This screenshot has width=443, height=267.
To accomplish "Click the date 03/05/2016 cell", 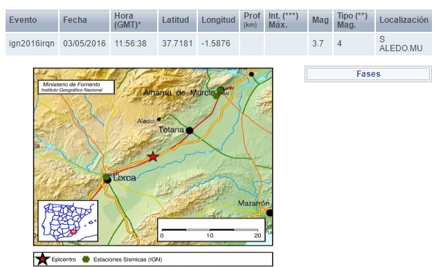I will (x=84, y=44).
